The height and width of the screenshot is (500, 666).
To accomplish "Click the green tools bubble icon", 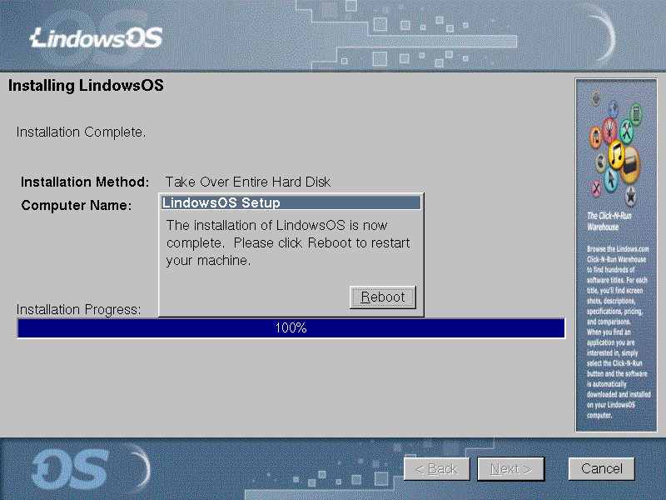I will (x=626, y=132).
